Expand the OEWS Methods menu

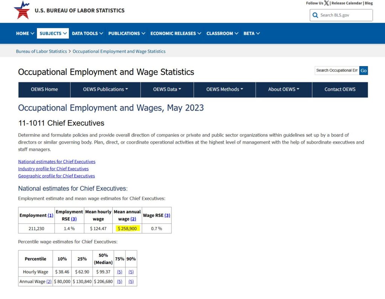pyautogui.click(x=225, y=90)
